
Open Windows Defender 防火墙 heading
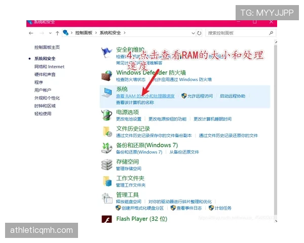pos(151,73)
